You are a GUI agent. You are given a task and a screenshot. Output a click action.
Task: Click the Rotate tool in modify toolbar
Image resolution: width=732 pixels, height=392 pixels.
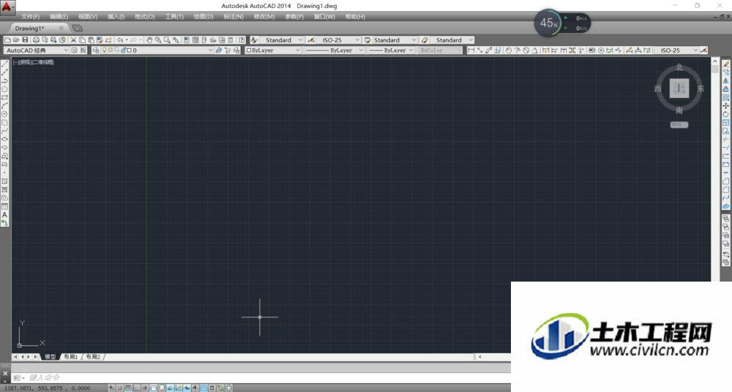click(x=726, y=114)
